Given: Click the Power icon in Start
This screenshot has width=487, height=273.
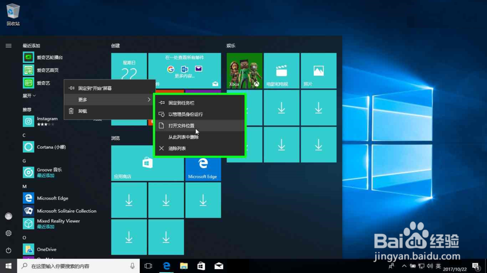Looking at the screenshot, I should pos(8,250).
